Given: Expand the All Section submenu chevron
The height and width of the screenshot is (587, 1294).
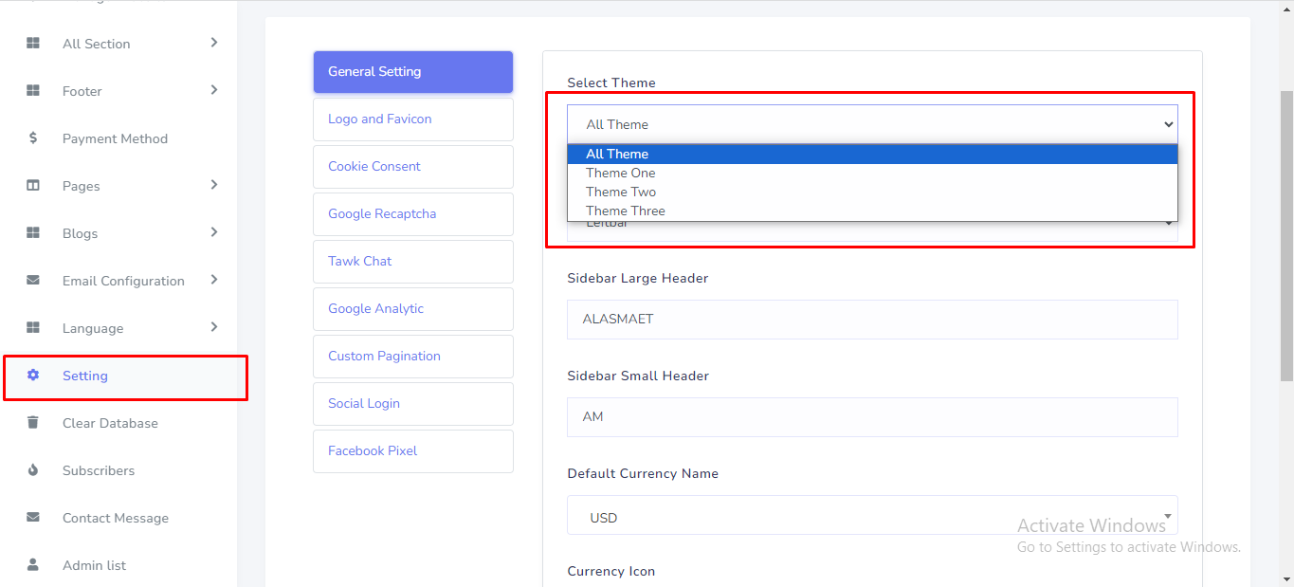Looking at the screenshot, I should pyautogui.click(x=214, y=43).
